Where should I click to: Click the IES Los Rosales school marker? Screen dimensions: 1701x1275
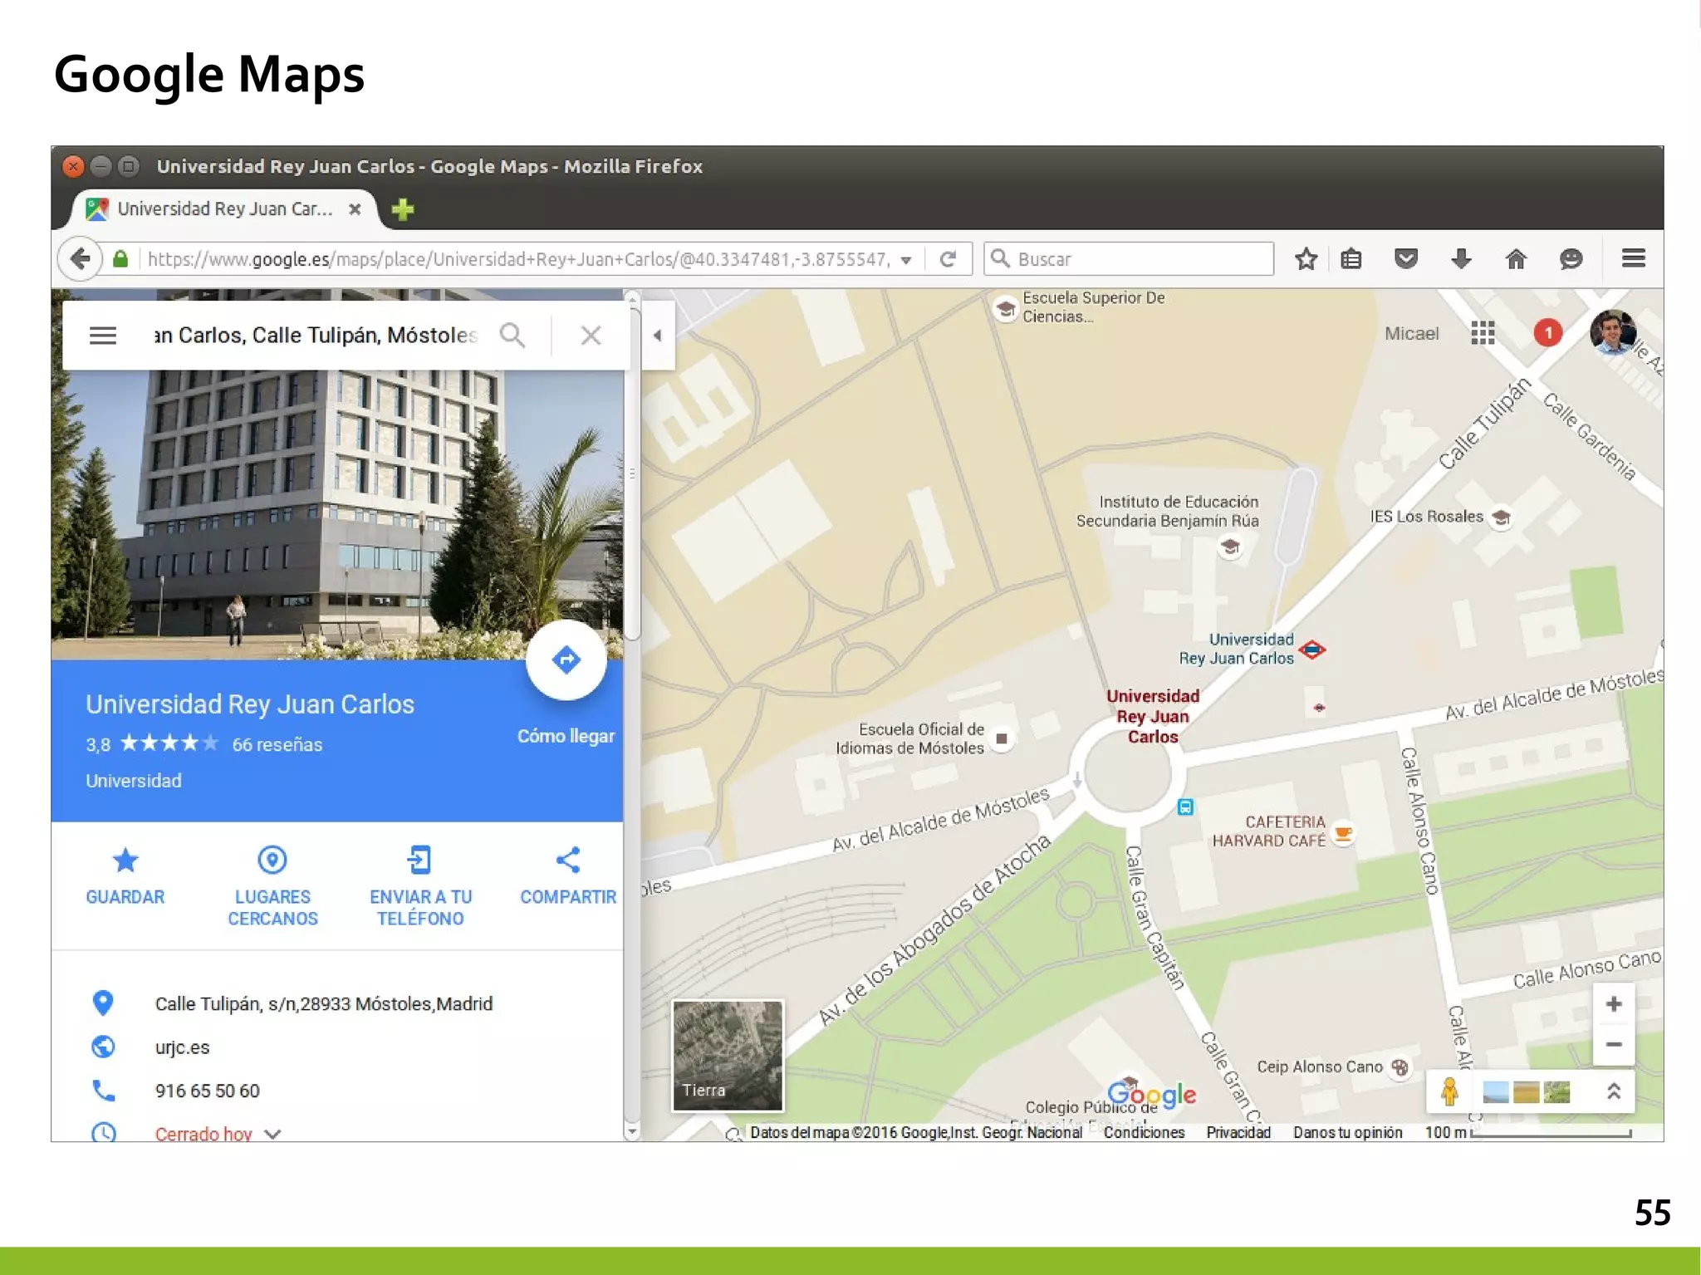point(1500,517)
